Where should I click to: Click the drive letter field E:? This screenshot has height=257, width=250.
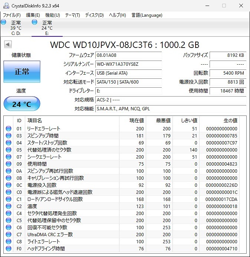(128, 91)
